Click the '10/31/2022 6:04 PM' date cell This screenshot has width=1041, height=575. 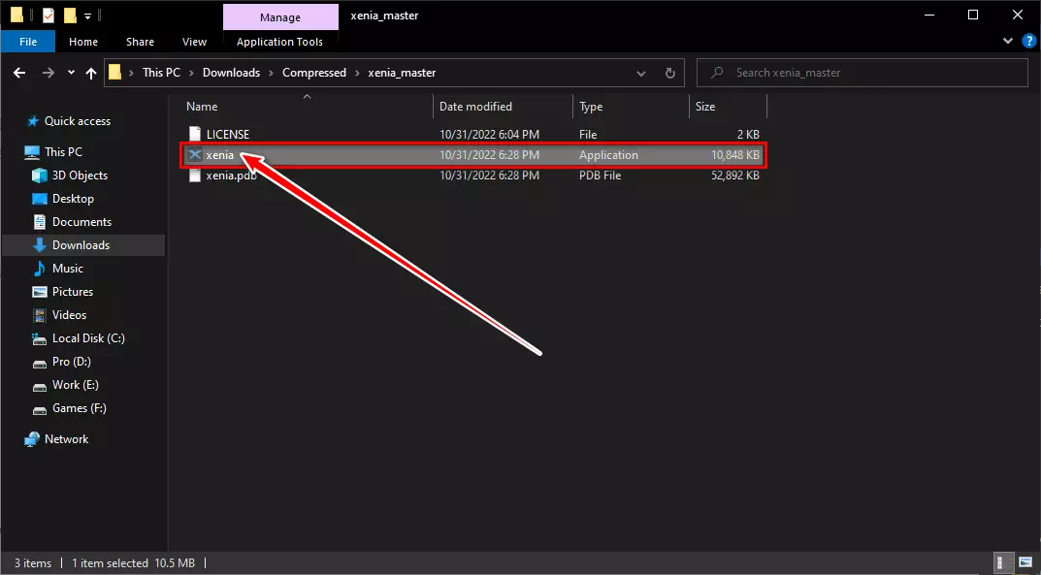489,134
